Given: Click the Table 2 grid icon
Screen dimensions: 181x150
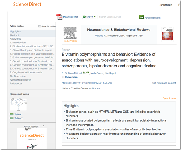Looking at the screenshot, I should [11, 118].
